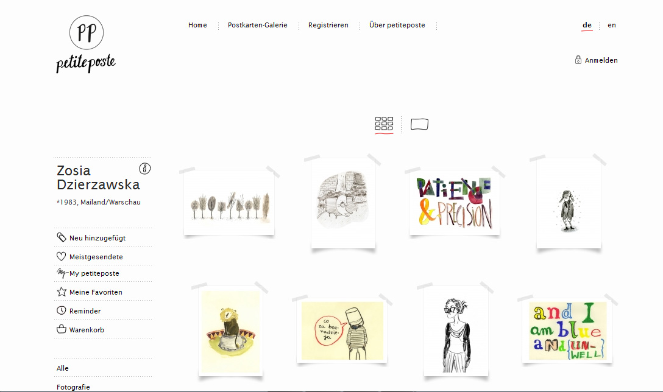663x392 pixels.
Task: Select English language 'en'
Action: point(611,25)
